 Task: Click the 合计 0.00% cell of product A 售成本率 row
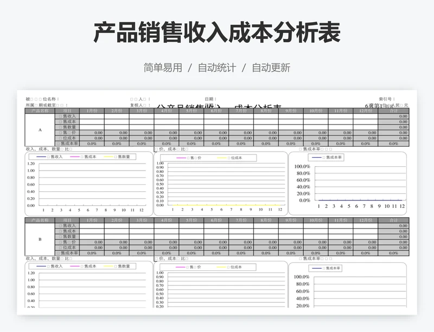pyautogui.click(x=393, y=144)
